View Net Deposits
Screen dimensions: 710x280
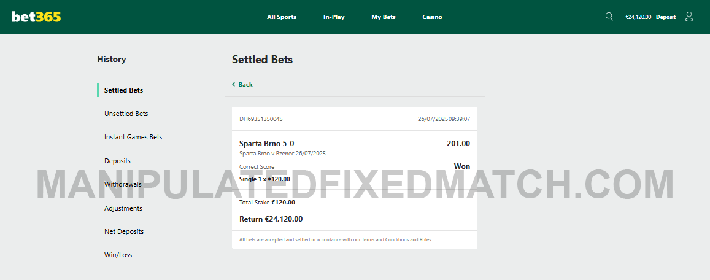(124, 231)
